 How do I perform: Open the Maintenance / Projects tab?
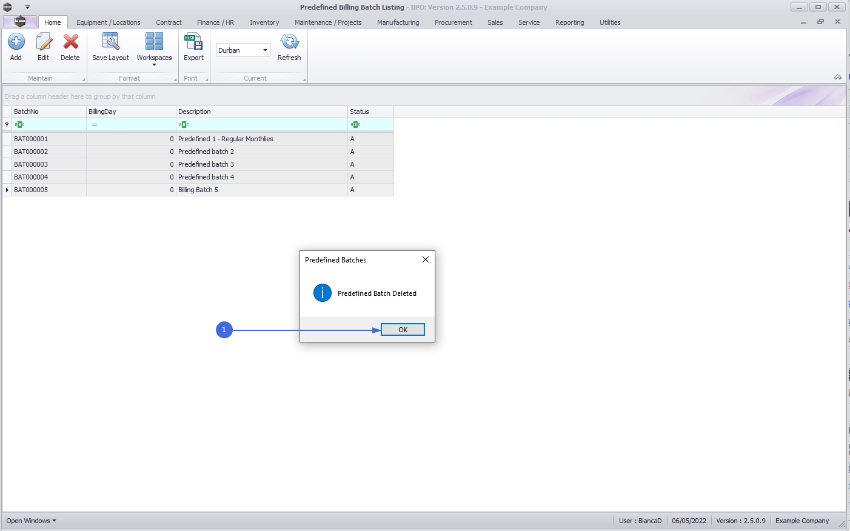(x=328, y=22)
